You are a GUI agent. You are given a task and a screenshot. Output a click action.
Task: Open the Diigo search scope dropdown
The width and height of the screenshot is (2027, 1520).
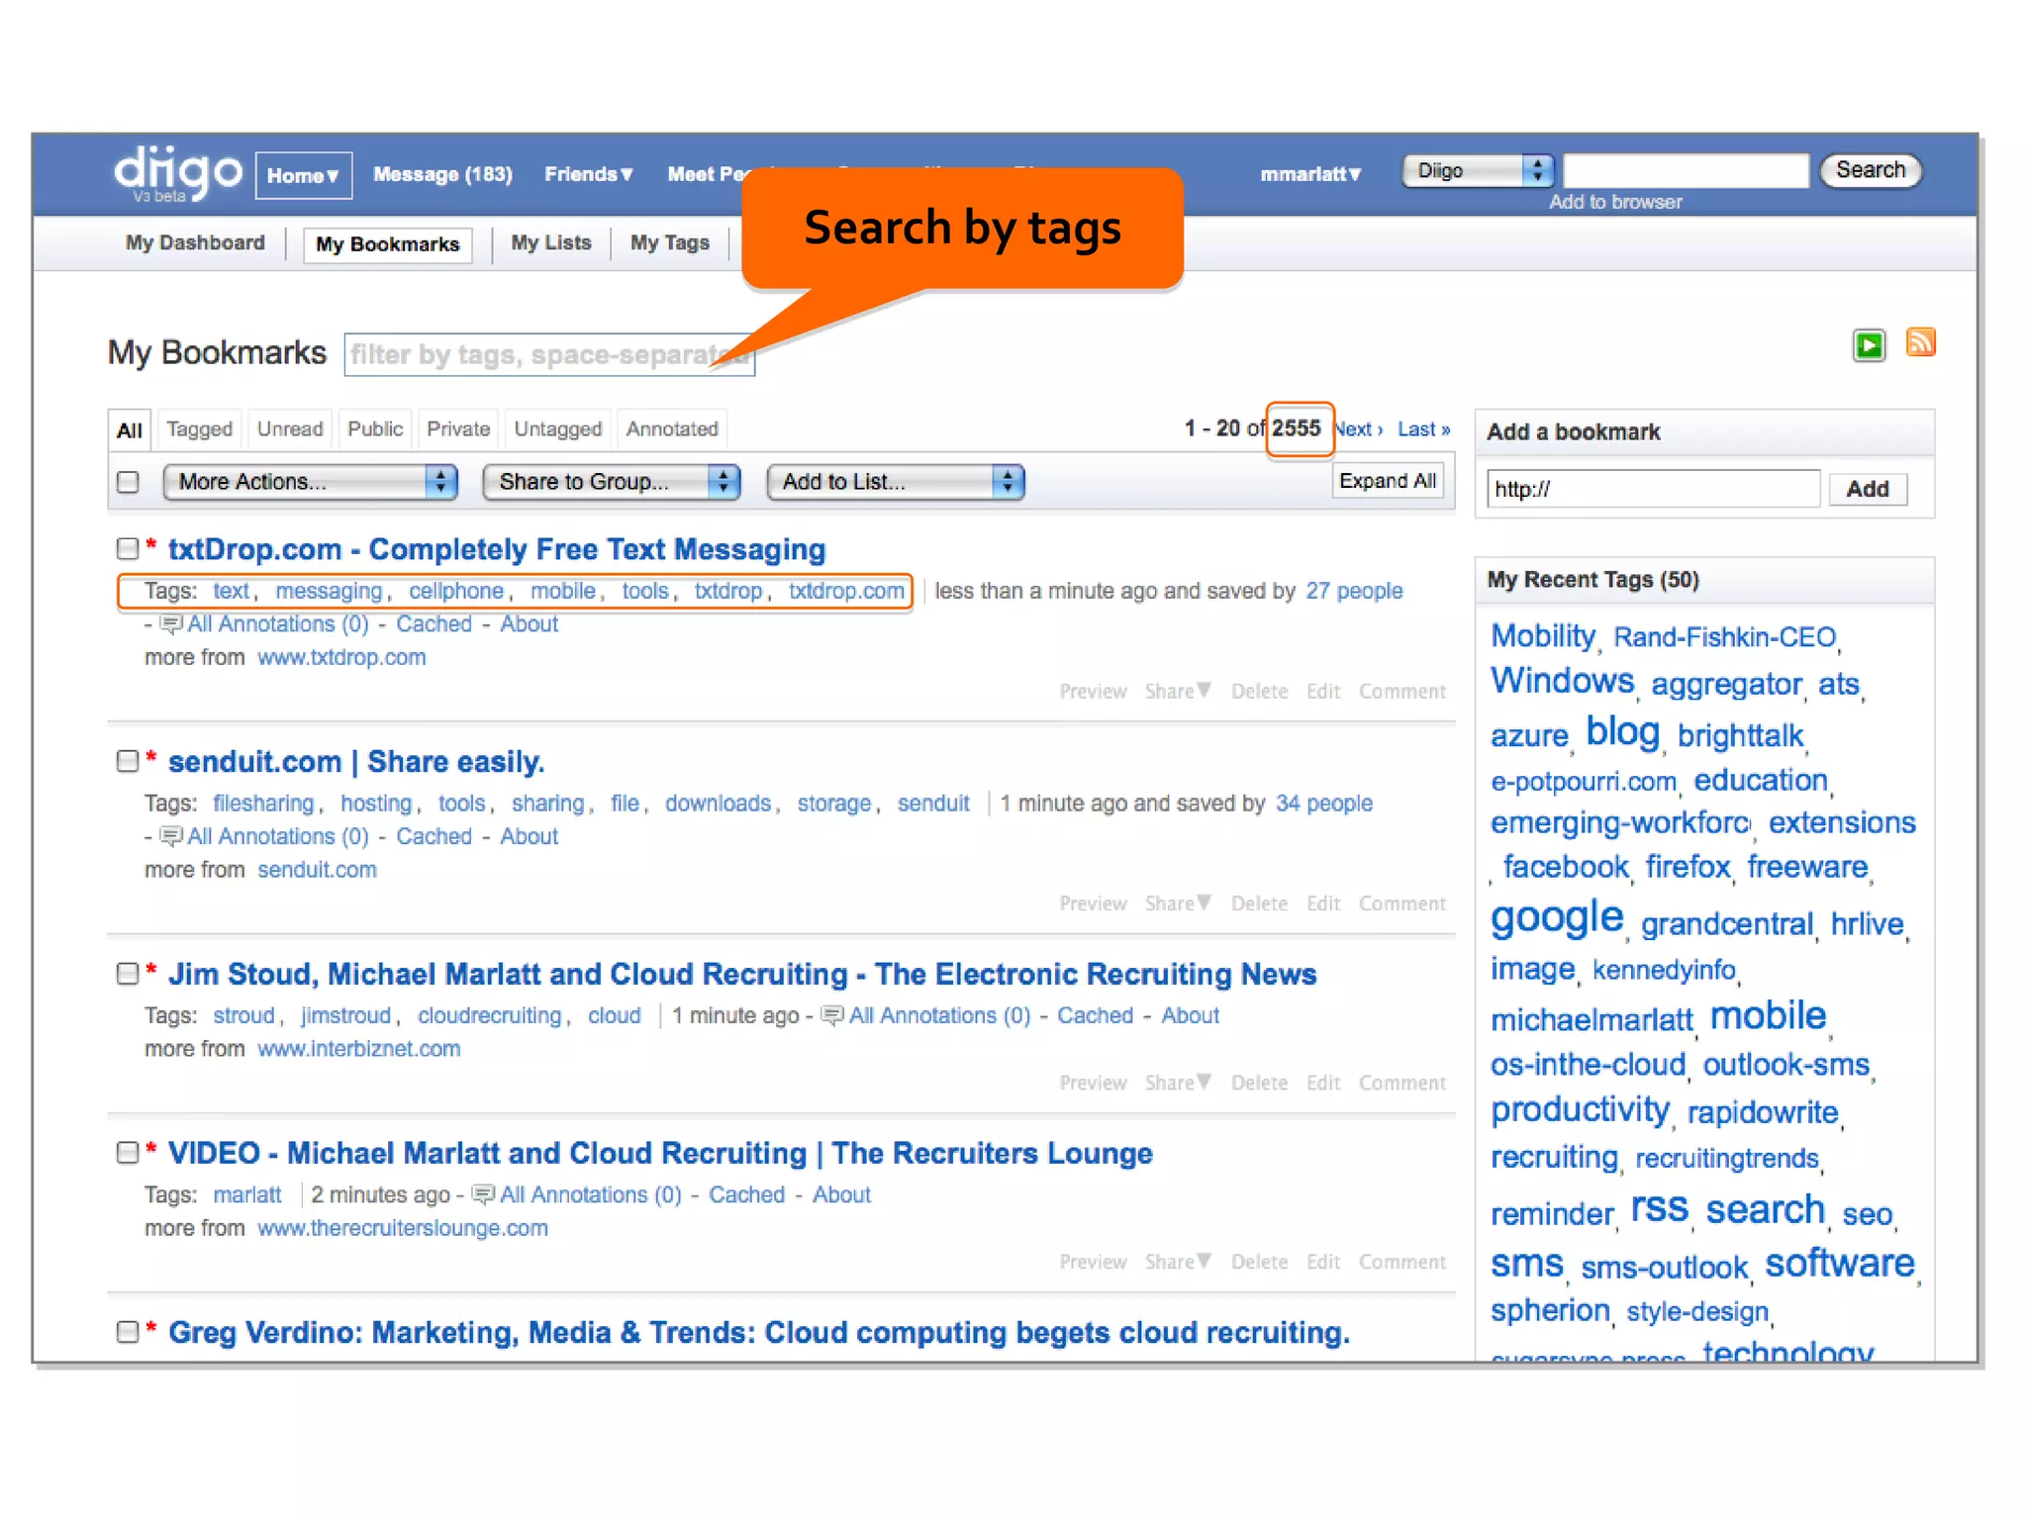click(x=1478, y=170)
